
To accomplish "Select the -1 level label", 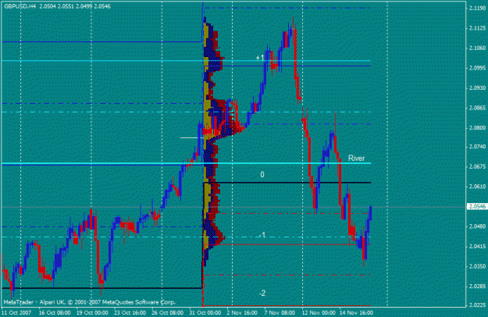I will [x=262, y=235].
